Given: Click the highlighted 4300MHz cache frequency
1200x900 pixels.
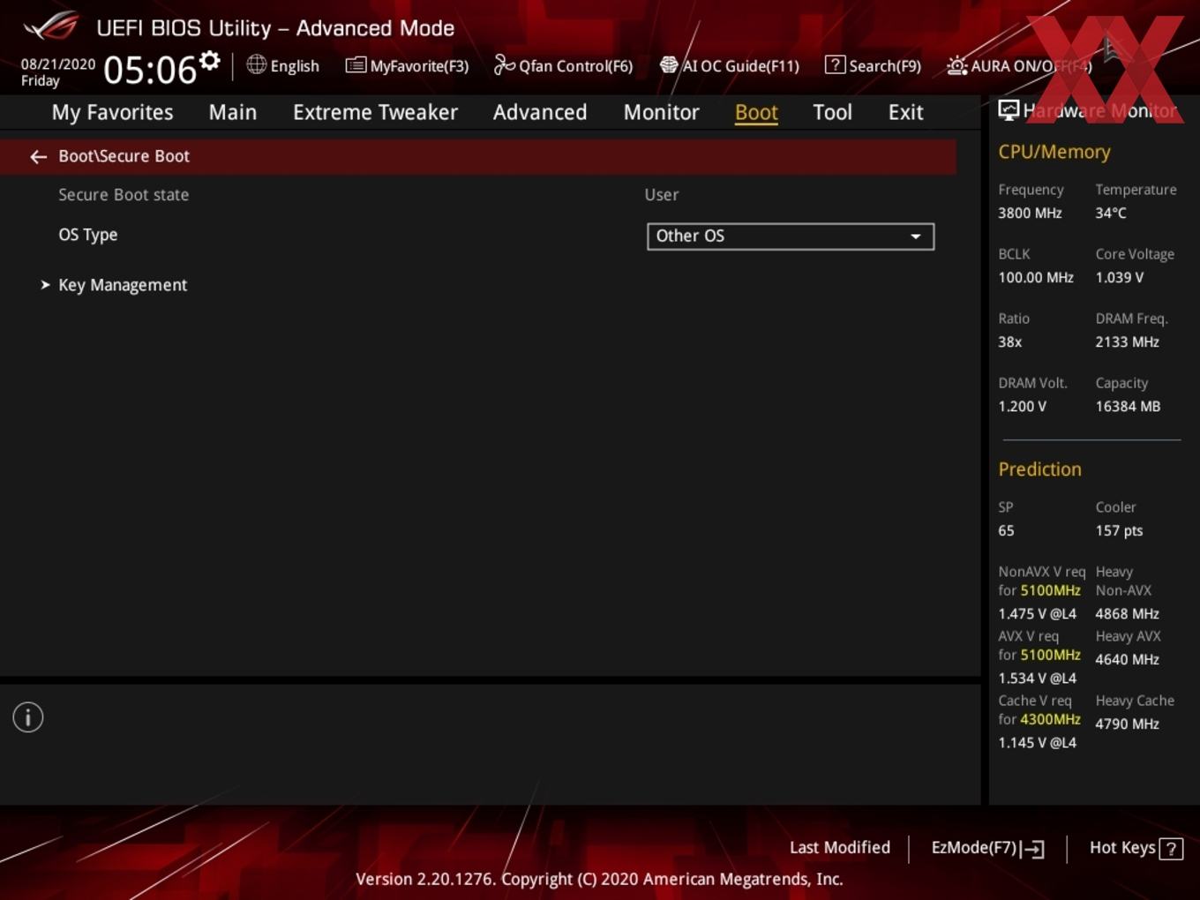Looking at the screenshot, I should coord(1051,720).
